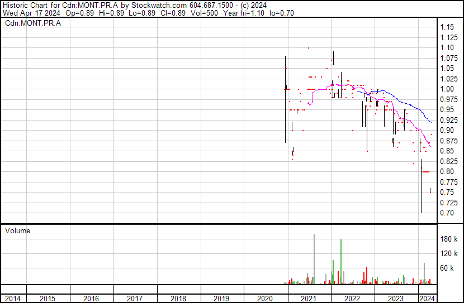The width and height of the screenshot is (464, 303).
Task: Click the 0.825 price axis label
Action: point(449,161)
